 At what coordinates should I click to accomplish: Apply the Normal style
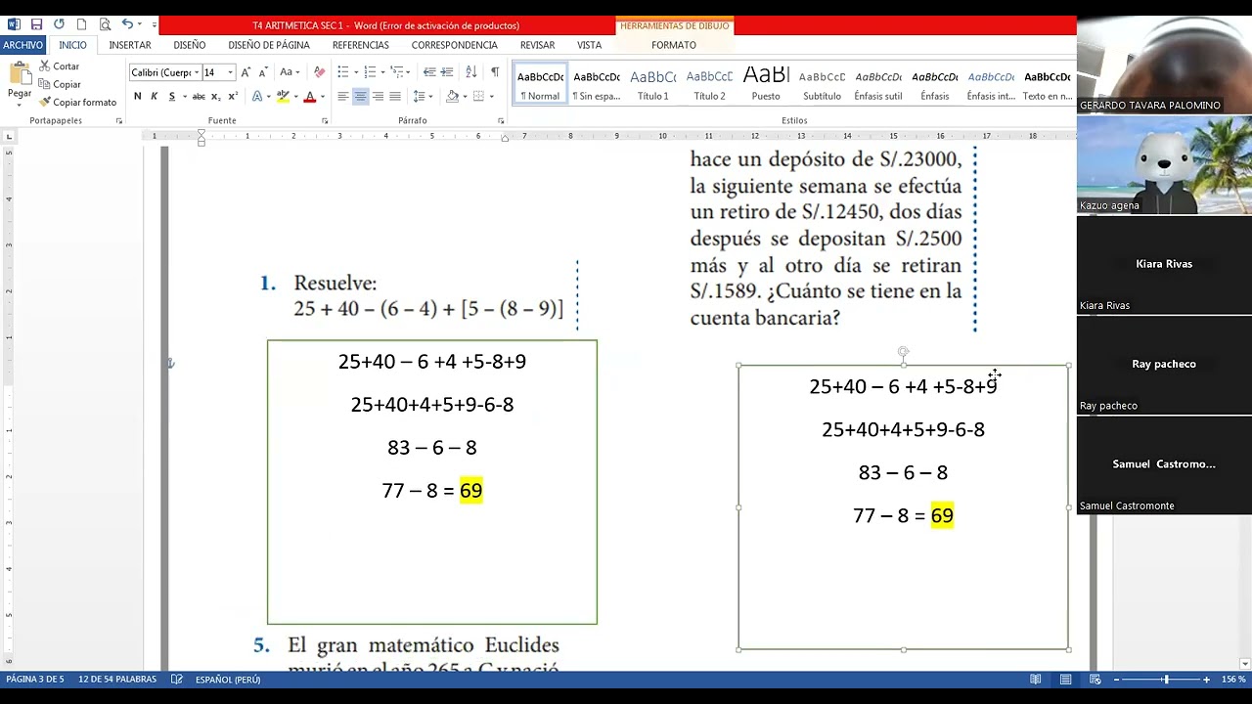coord(540,85)
